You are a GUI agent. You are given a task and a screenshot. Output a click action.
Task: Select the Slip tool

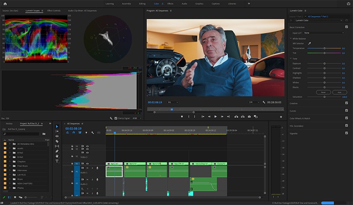[57, 146]
